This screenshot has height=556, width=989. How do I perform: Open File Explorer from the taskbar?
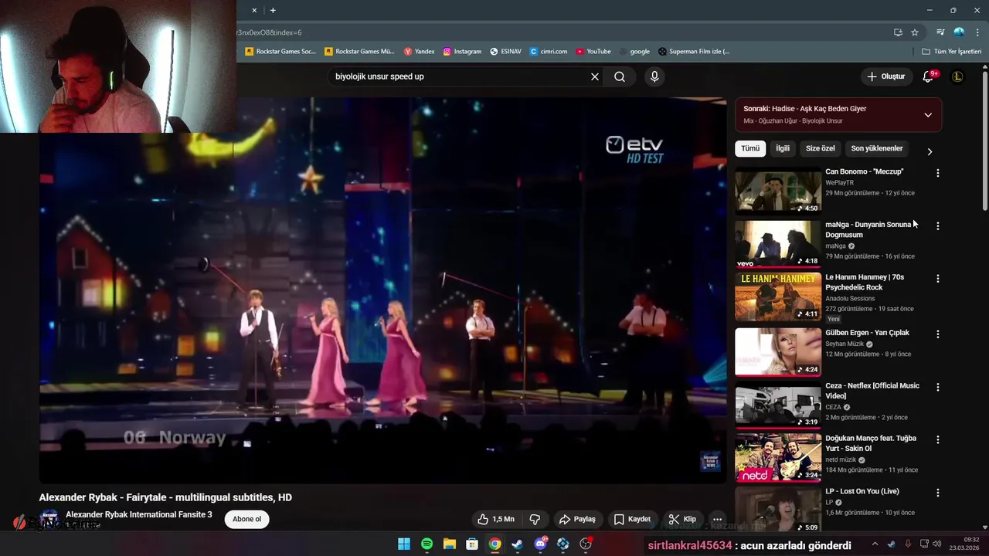450,544
